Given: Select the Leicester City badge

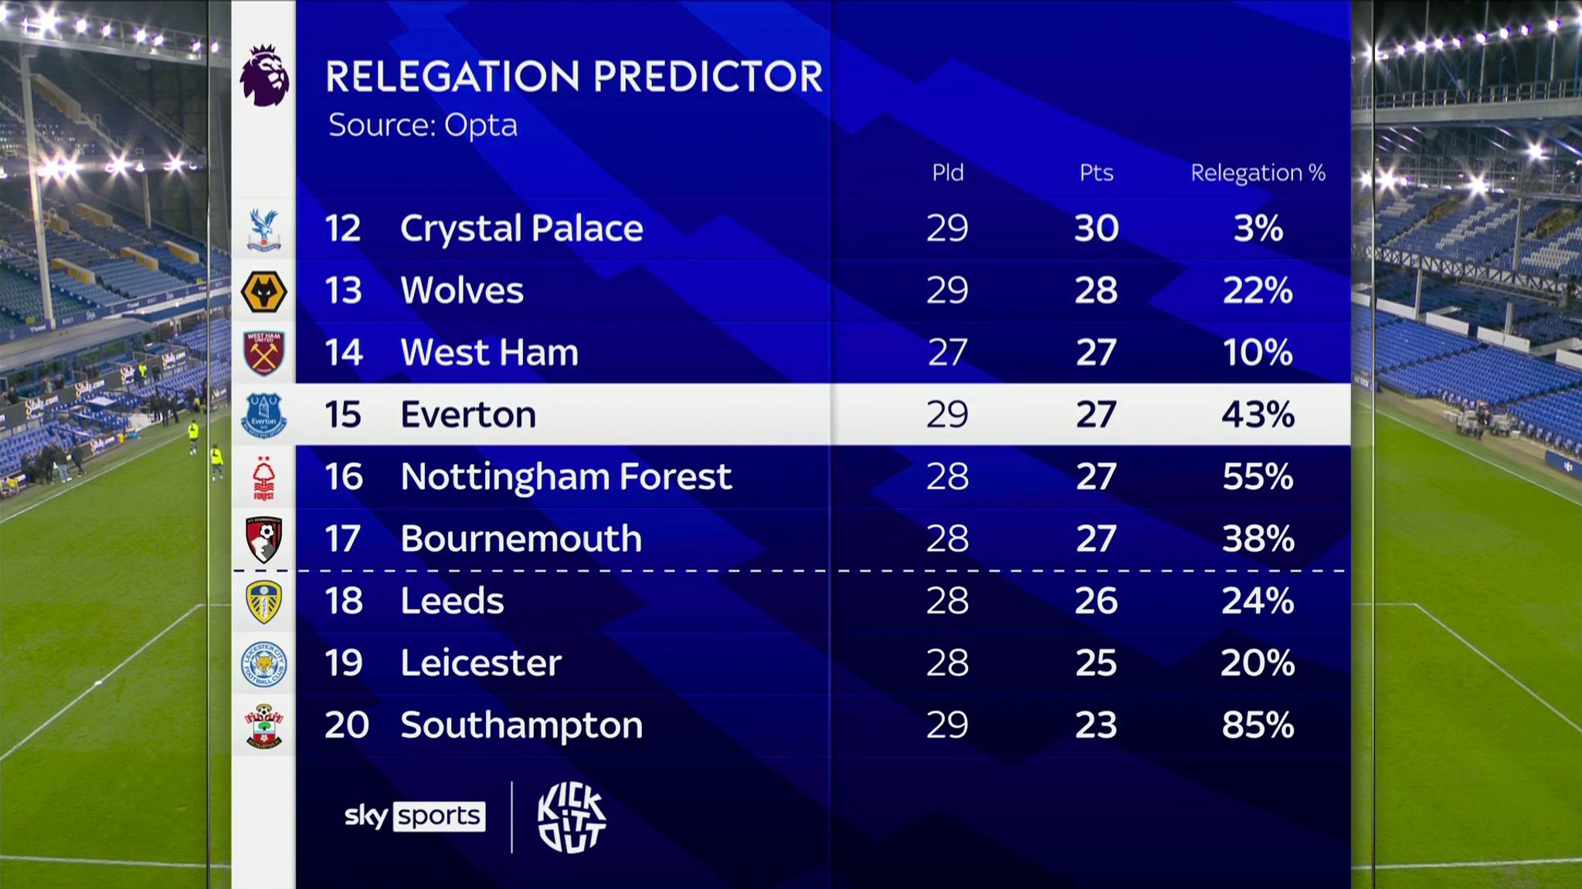Looking at the screenshot, I should click(264, 664).
